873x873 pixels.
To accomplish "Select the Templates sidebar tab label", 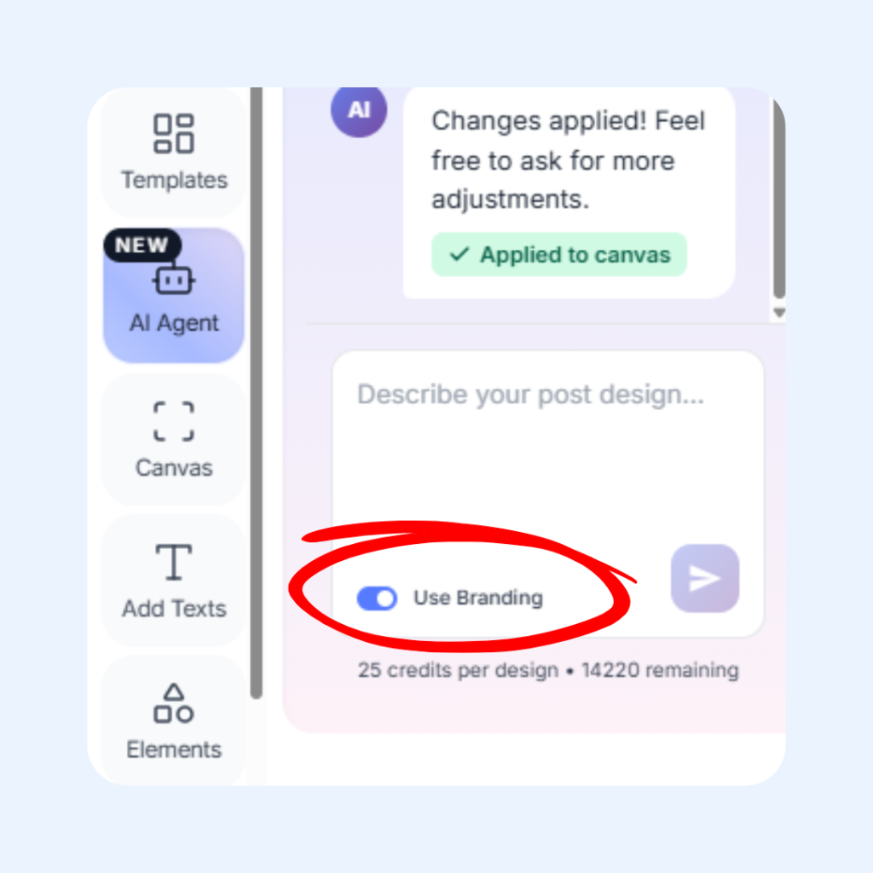I will (x=174, y=181).
